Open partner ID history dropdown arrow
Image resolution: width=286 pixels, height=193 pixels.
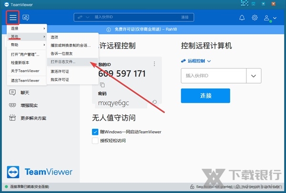(x=254, y=76)
